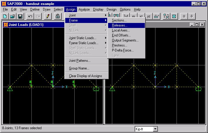Click the Shrink Elements arrows icon

(166, 16)
